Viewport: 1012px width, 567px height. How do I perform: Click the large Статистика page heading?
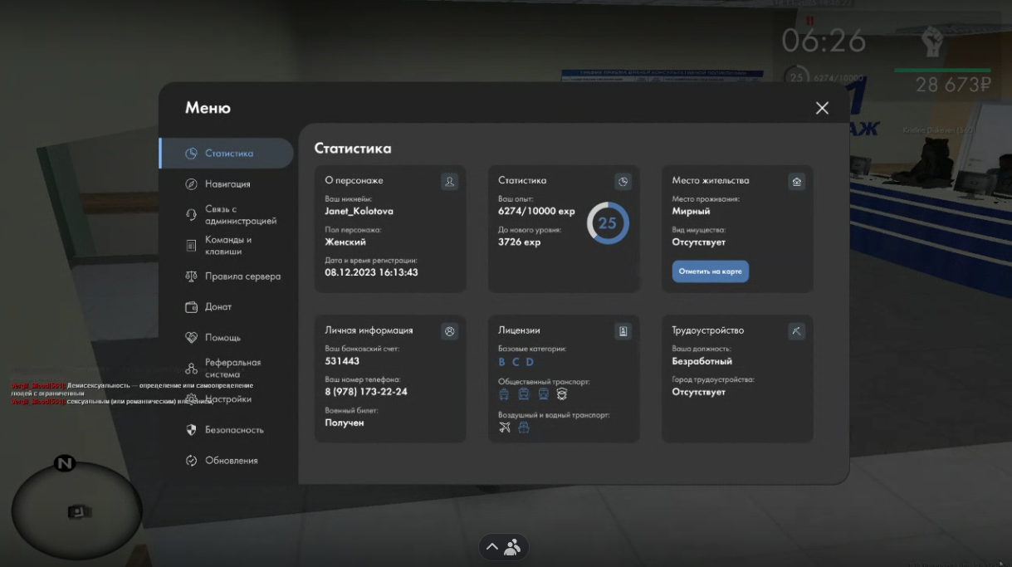coord(353,149)
